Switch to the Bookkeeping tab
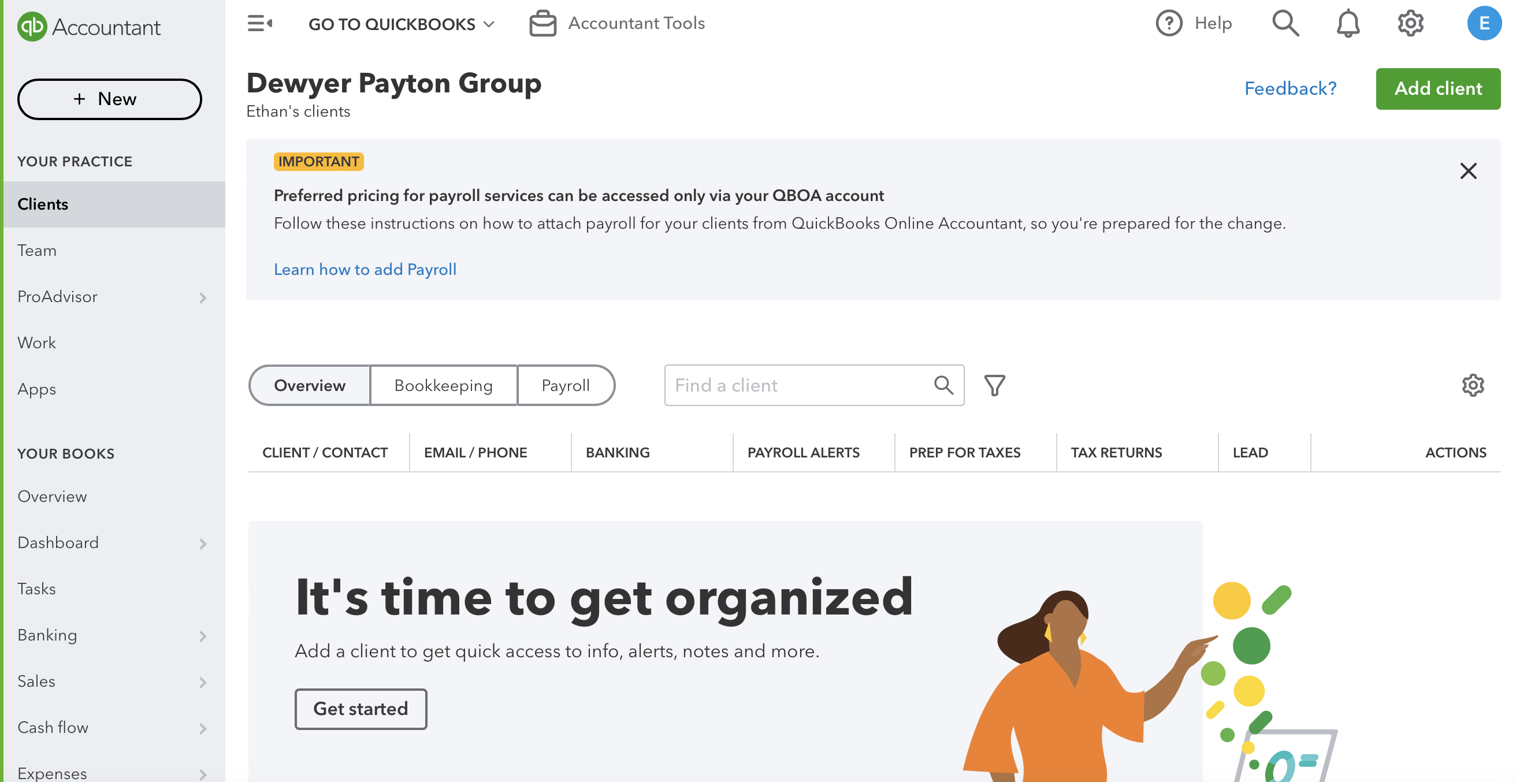1516x782 pixels. click(443, 385)
